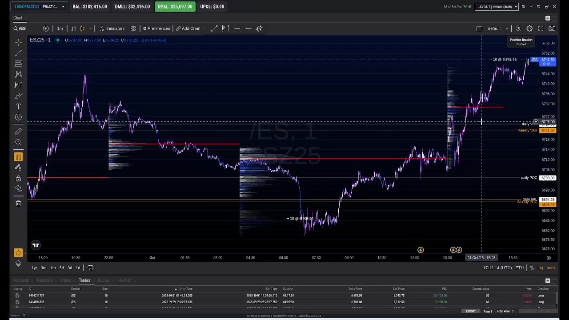Select the text annotation tool
Viewport: 569px width, 320px height.
coord(18,107)
